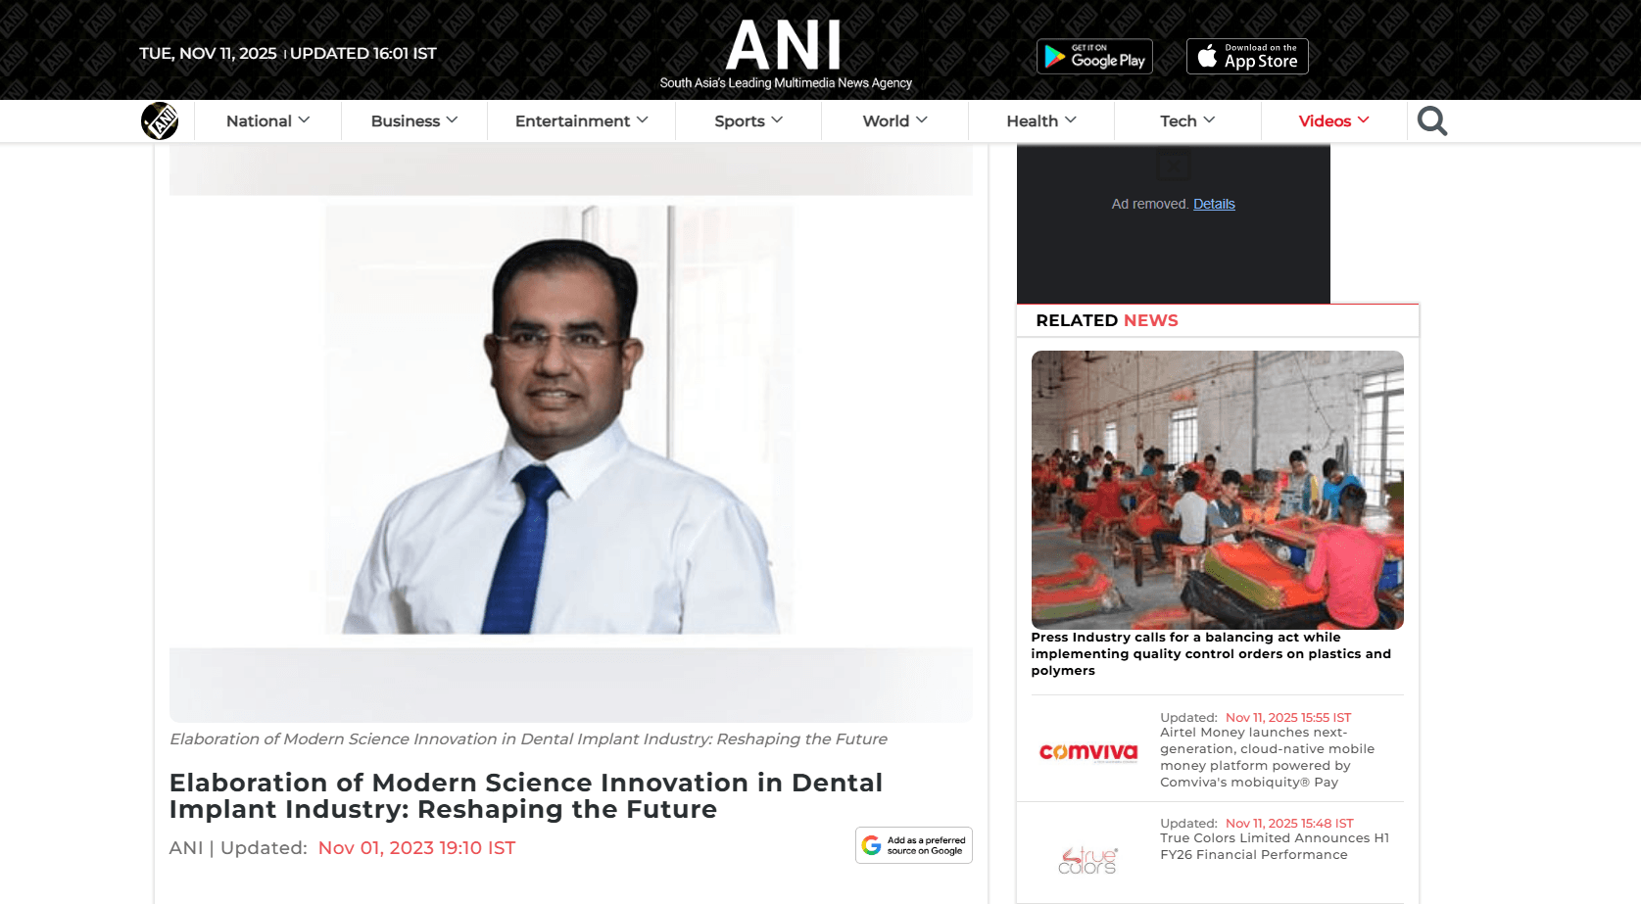Open the Airtel Money platform launch story
Screen dimensions: 1641x904
click(1268, 757)
